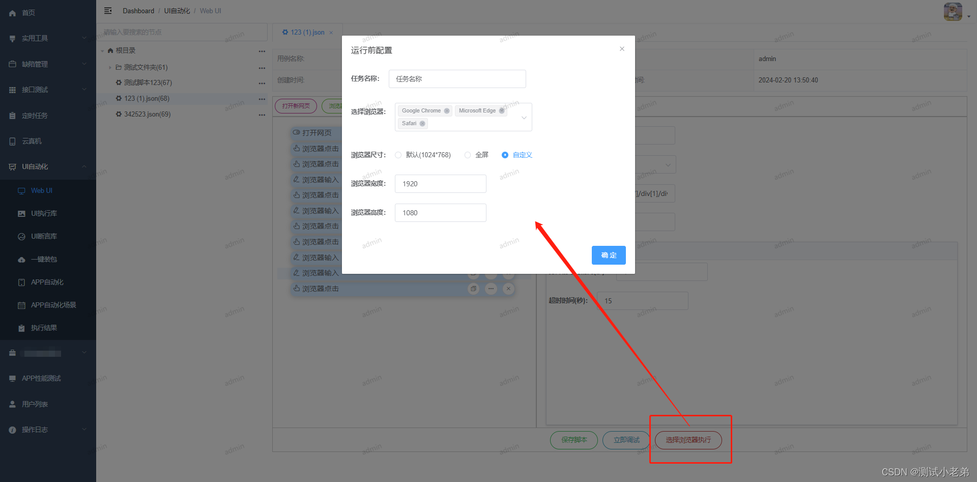
Task: Remove the Google Chrome browser tag
Action: [447, 111]
